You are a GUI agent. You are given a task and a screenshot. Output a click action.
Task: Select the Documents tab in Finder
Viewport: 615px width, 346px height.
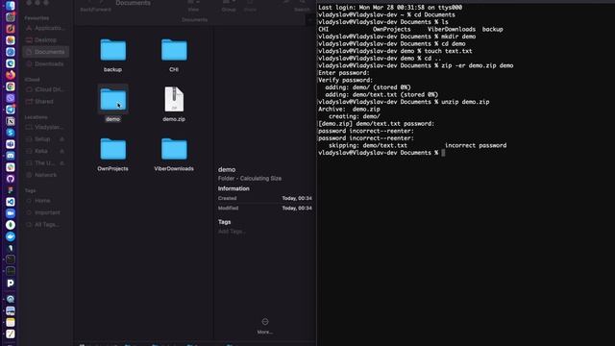[x=194, y=19]
